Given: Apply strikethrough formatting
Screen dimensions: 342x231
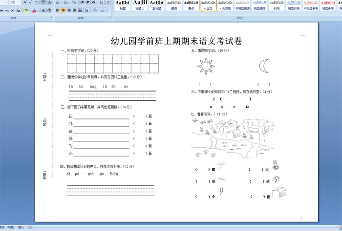Looking at the screenshot, I should coord(2,10).
